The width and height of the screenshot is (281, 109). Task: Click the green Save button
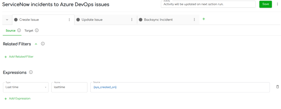point(265,4)
